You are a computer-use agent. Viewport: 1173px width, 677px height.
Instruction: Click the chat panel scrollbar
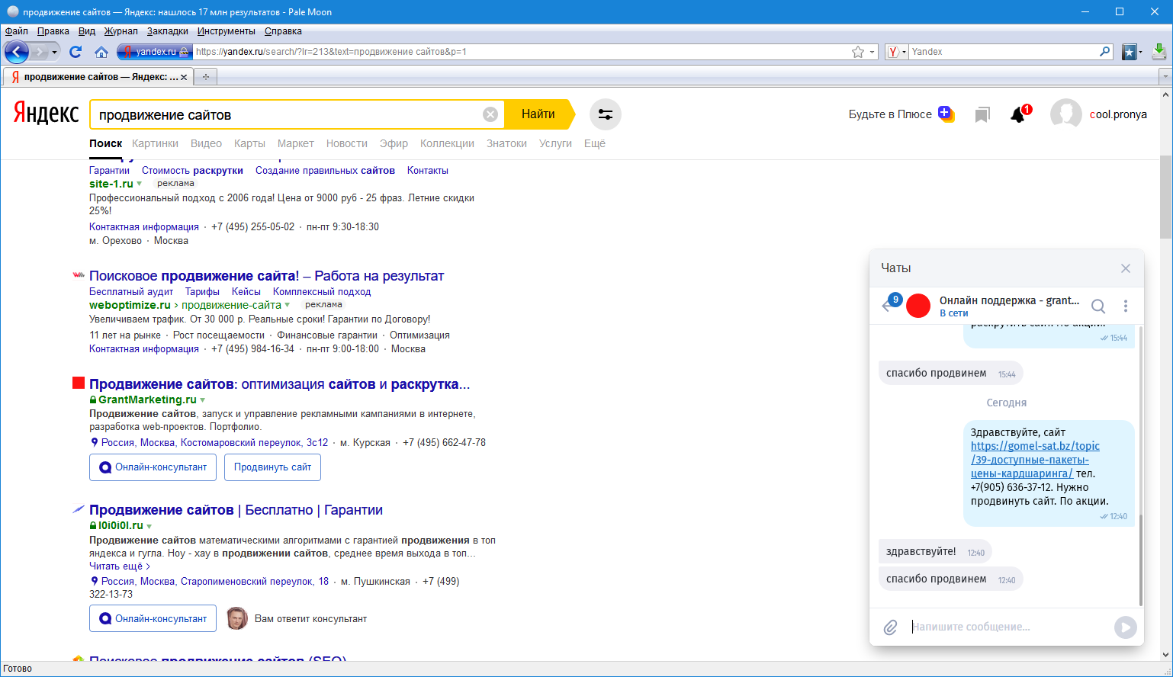[x=1140, y=560]
